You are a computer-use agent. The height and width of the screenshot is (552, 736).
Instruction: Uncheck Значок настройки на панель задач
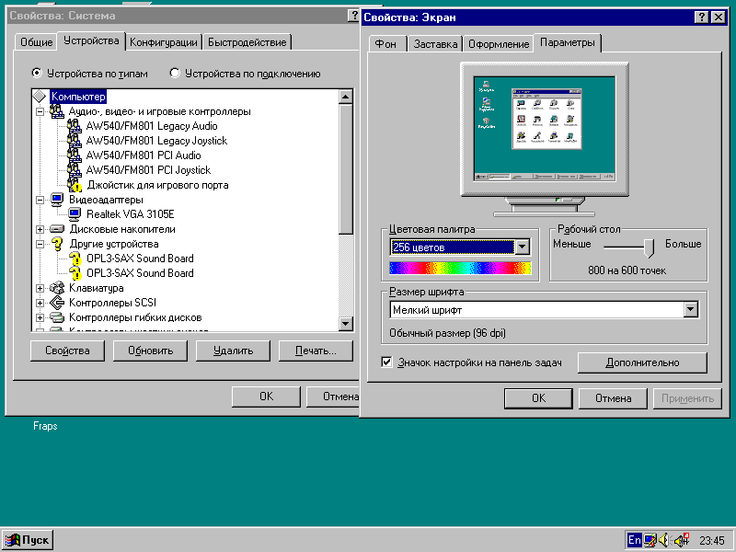(x=387, y=362)
